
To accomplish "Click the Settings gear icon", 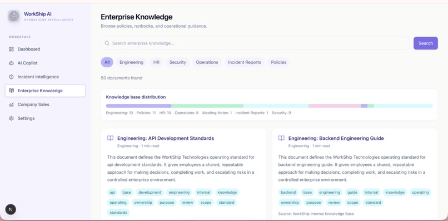I will pyautogui.click(x=12, y=118).
